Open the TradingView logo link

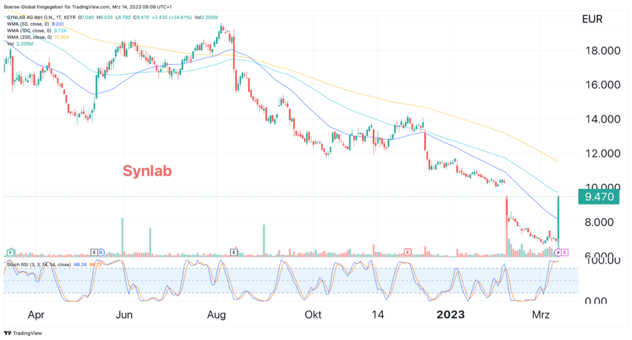23,333
